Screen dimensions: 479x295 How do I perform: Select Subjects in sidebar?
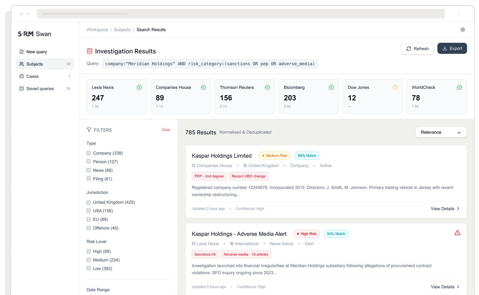45,64
